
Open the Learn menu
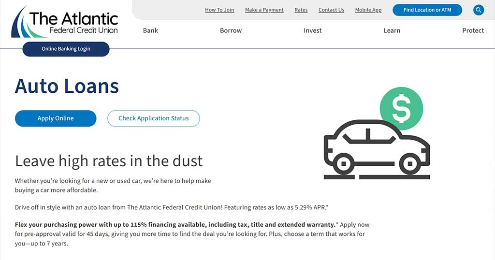tap(392, 30)
